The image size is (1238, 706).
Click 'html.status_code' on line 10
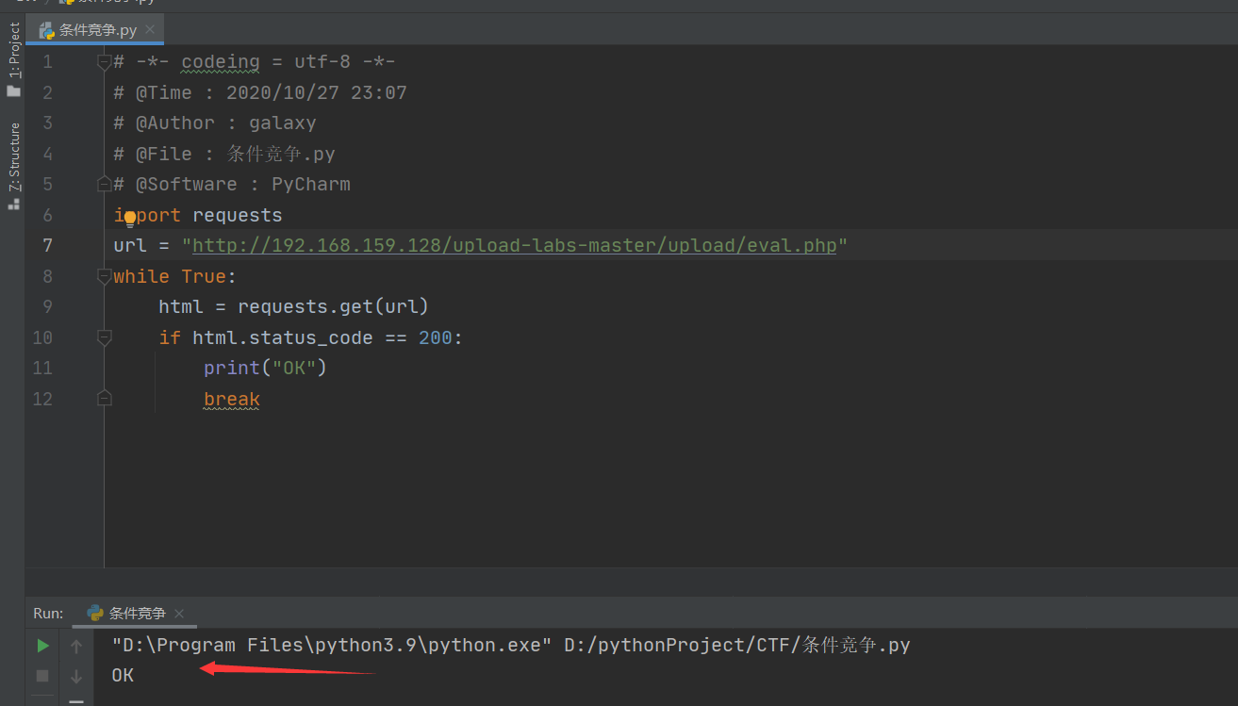[x=283, y=337]
